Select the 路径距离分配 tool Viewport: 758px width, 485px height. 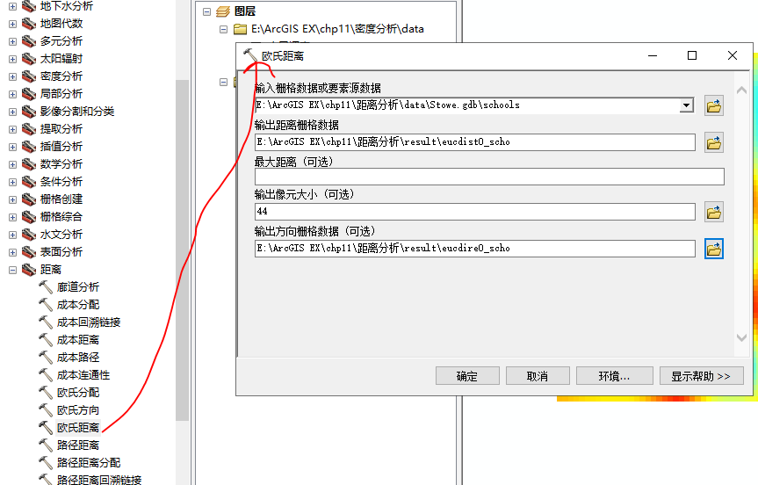click(x=89, y=463)
